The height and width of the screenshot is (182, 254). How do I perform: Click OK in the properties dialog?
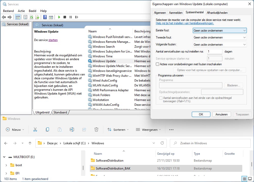point(201,114)
